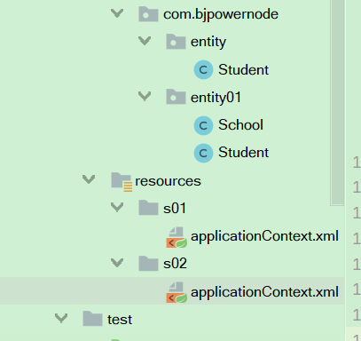Click the resources root folder icon
Image resolution: width=361 pixels, height=341 pixels.
(x=122, y=181)
